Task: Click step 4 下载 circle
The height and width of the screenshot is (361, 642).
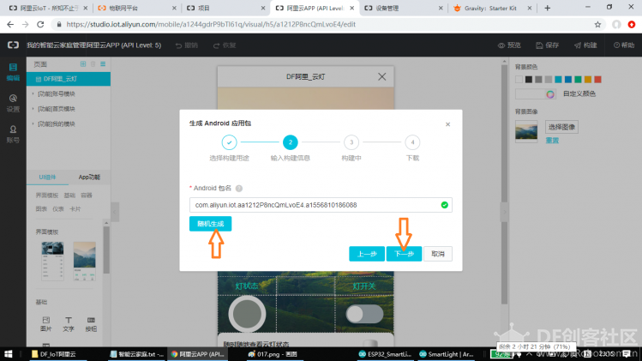Action: [412, 142]
